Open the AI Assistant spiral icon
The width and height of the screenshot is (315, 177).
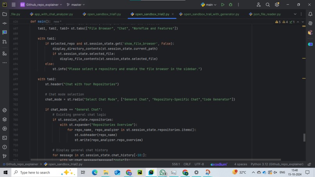pyautogui.click(x=310, y=23)
